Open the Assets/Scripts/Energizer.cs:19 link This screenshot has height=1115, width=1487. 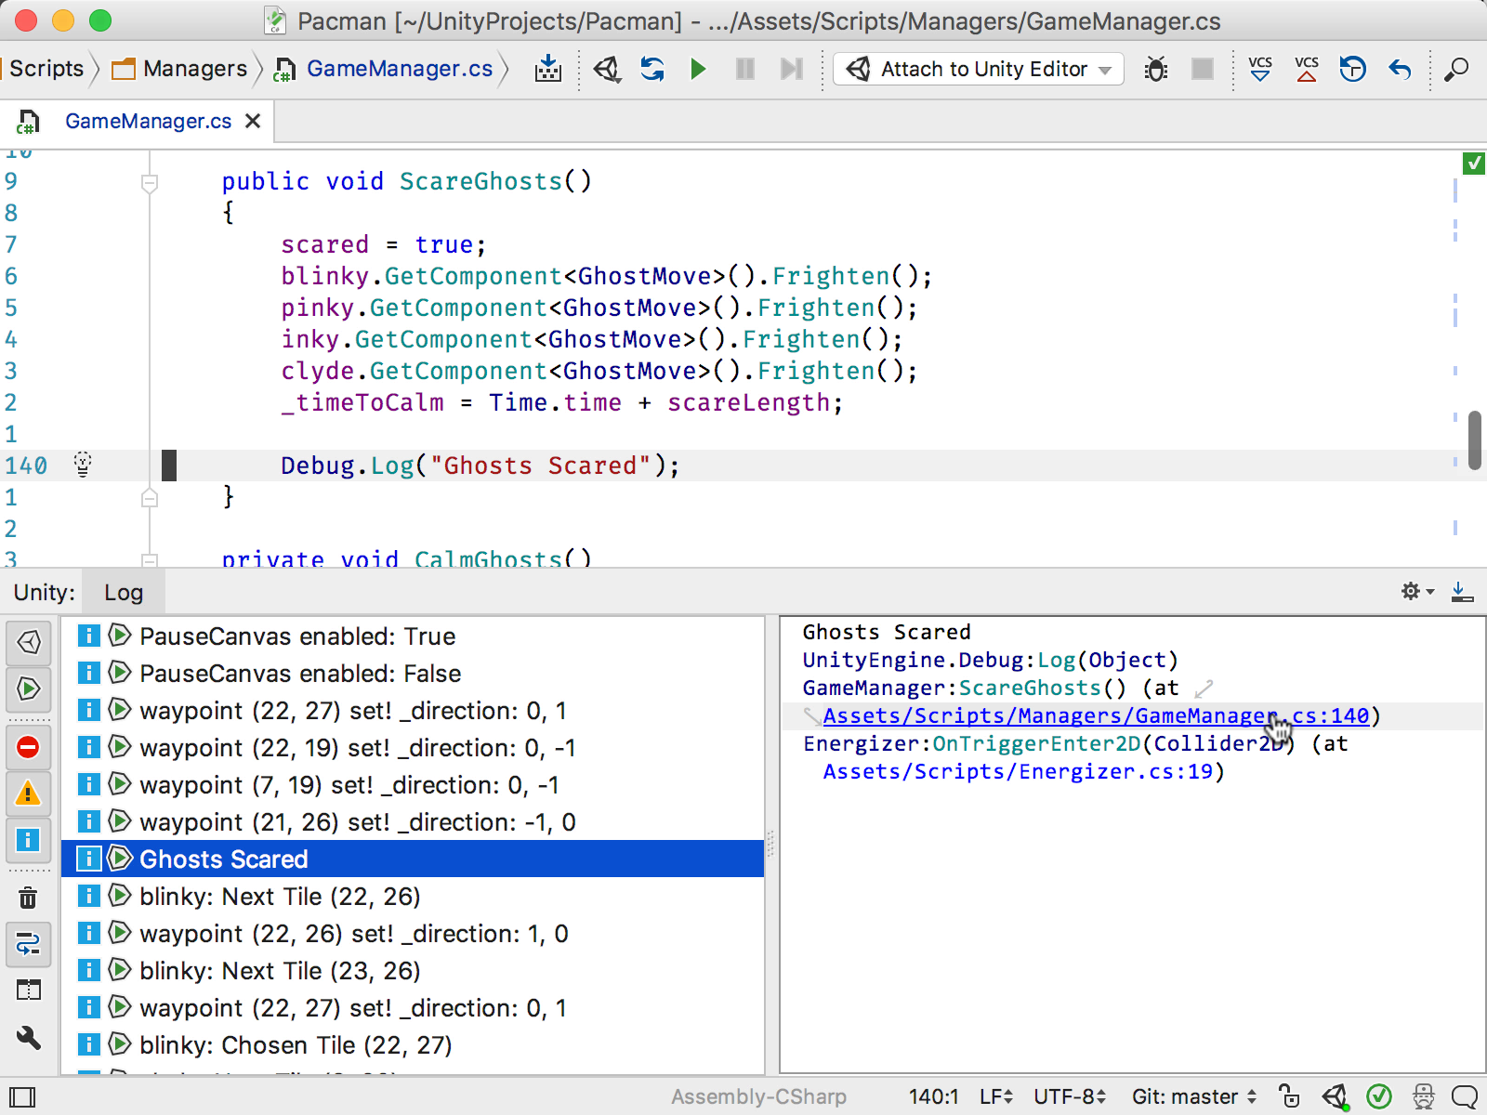tap(1018, 771)
